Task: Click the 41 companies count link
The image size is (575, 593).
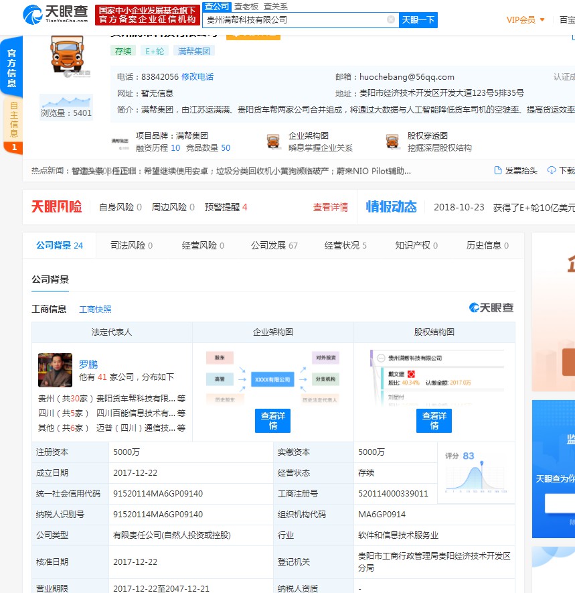Action: coord(102,377)
